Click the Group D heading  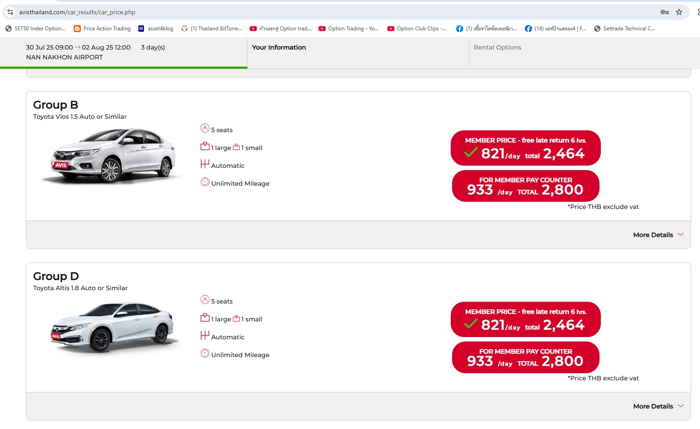point(56,276)
